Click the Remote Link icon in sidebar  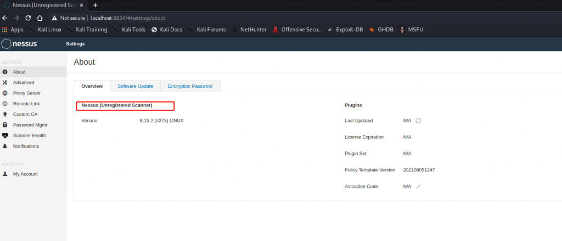(x=5, y=104)
